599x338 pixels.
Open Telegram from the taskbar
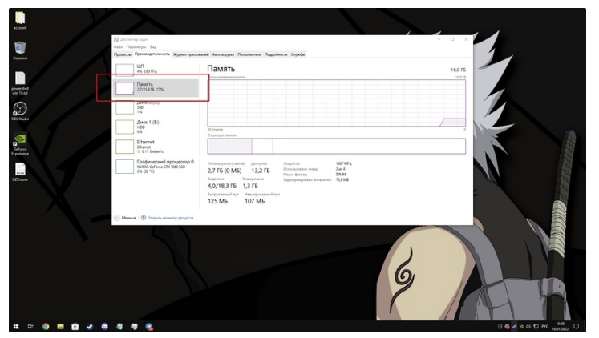[x=149, y=327]
